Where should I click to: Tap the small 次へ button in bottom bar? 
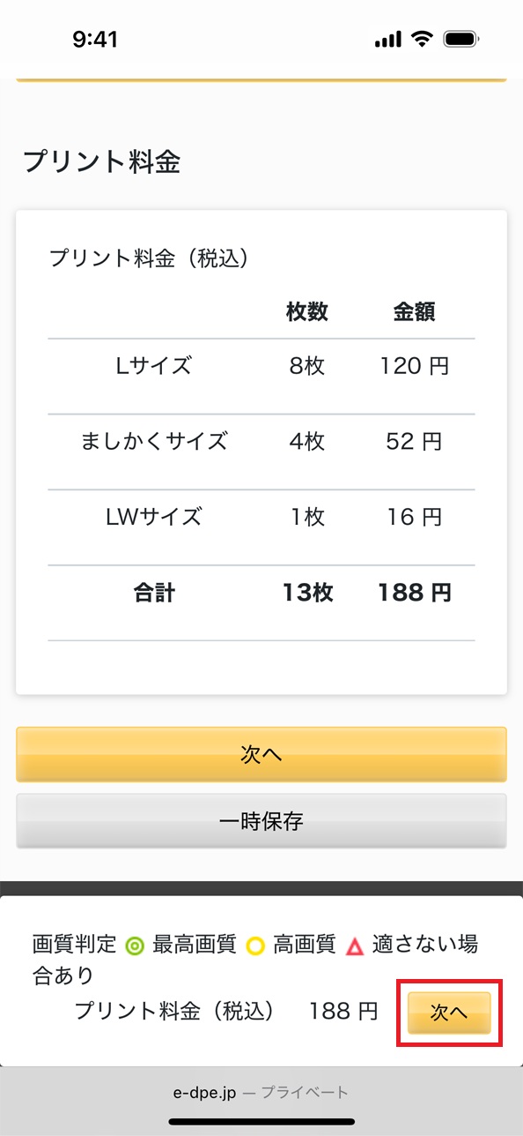[x=449, y=1013]
